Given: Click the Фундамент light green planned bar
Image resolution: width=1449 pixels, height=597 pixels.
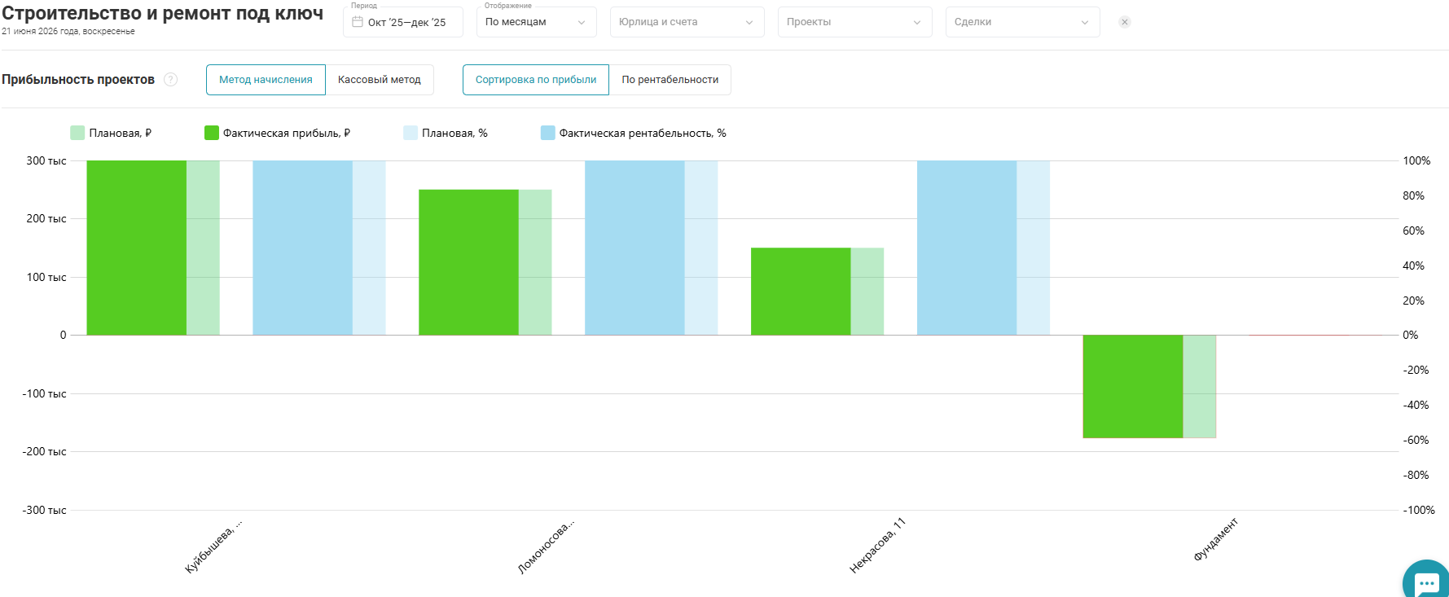Looking at the screenshot, I should (1200, 386).
